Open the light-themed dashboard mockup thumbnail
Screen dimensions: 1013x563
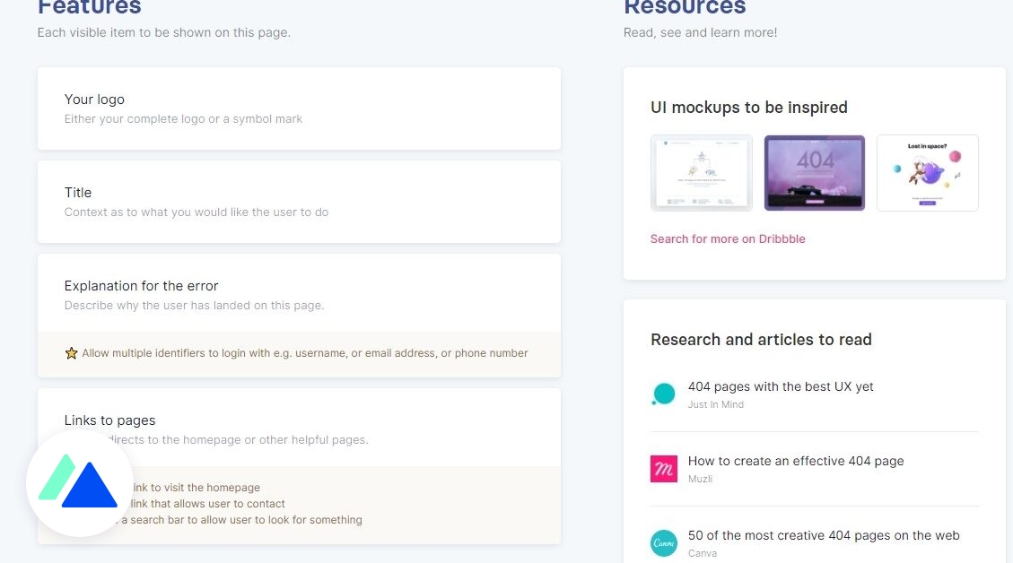tap(701, 172)
